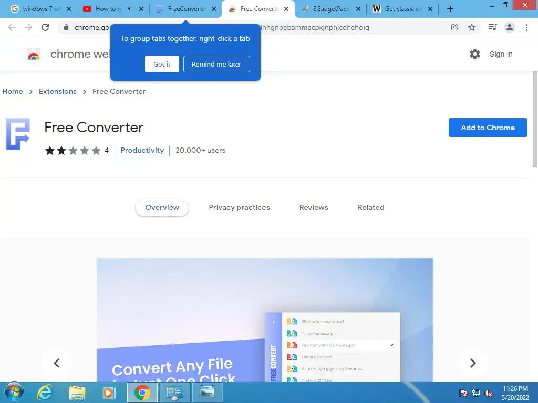Open the image viewer taskbar item
Image resolution: width=538 pixels, height=403 pixels.
coord(207,393)
